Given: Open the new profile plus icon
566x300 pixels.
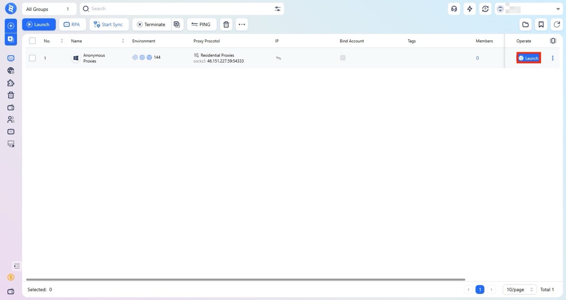Looking at the screenshot, I should 11,26.
